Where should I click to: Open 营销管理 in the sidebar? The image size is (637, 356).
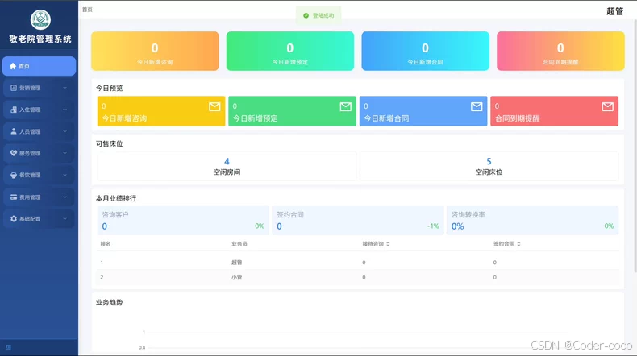(39, 88)
